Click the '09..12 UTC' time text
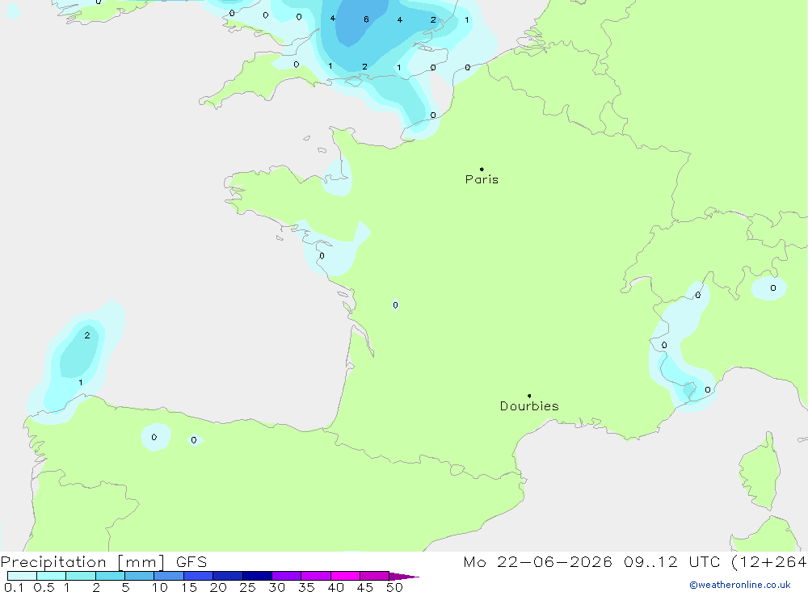The image size is (808, 592). coord(671,562)
